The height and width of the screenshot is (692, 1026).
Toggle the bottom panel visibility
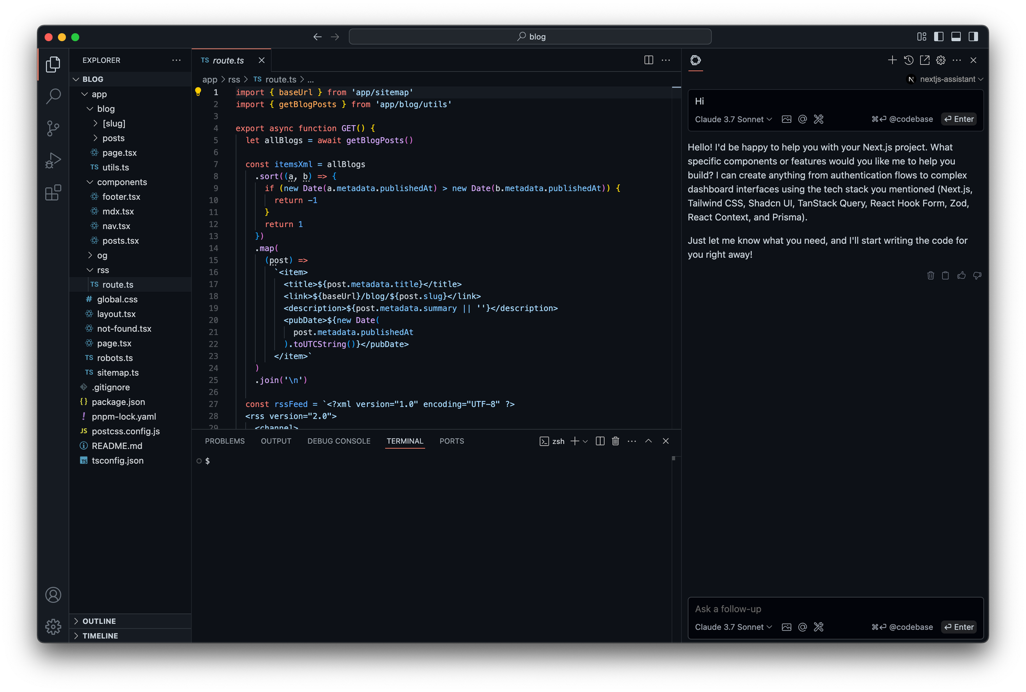point(956,36)
